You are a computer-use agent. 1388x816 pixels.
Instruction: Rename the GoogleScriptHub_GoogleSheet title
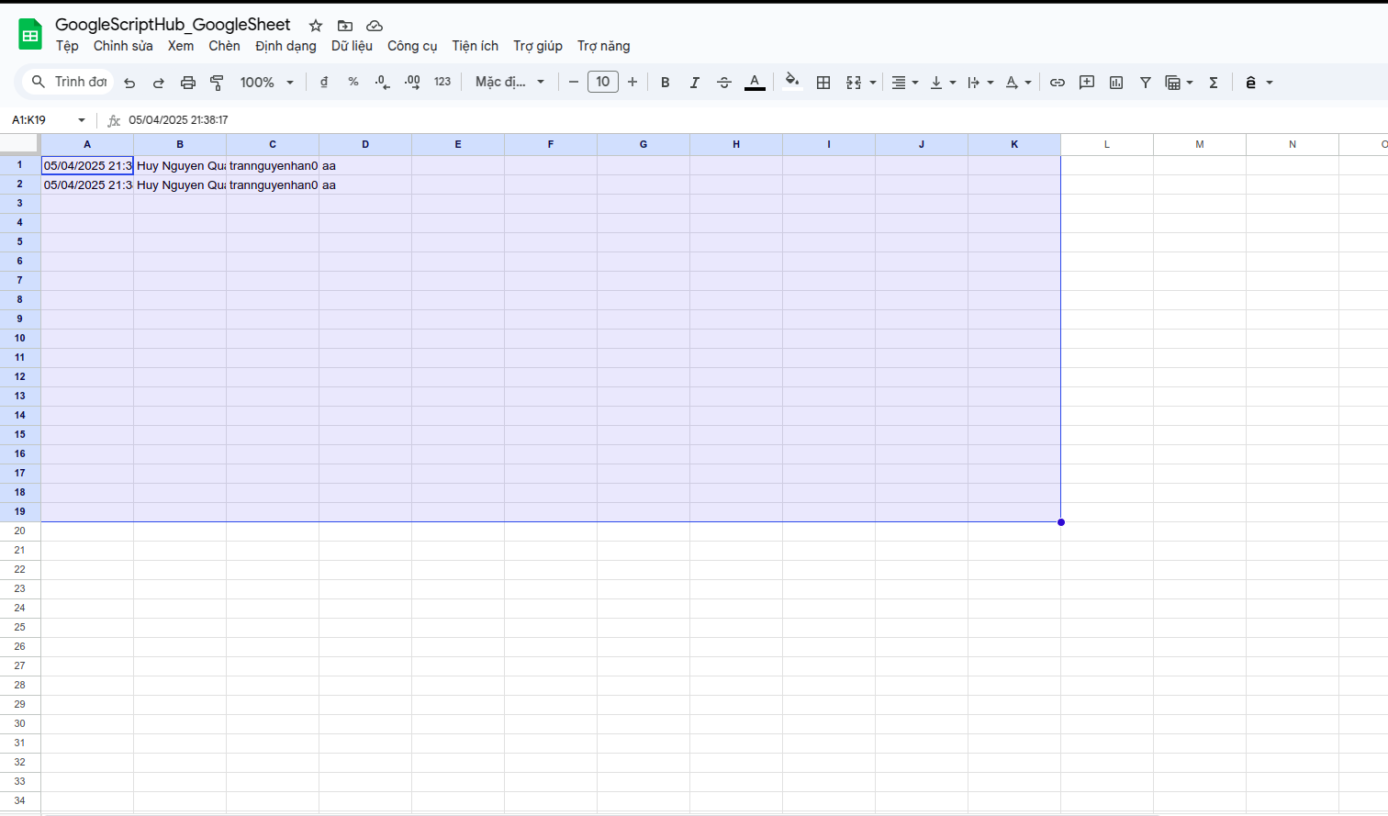click(173, 25)
